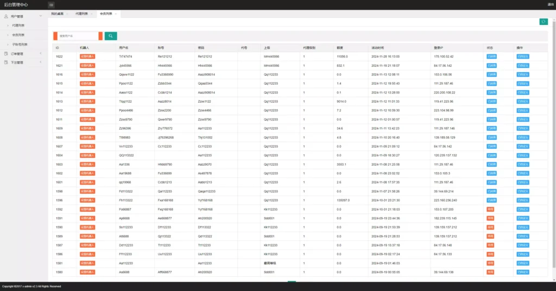Click 设置机器人 button for user ID 1621
The image size is (556, 291).
tap(87, 65)
